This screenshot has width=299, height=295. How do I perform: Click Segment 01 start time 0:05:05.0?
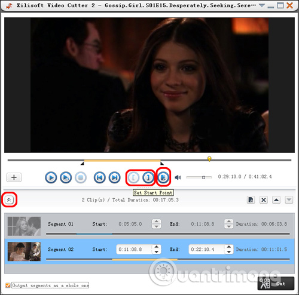130,224
